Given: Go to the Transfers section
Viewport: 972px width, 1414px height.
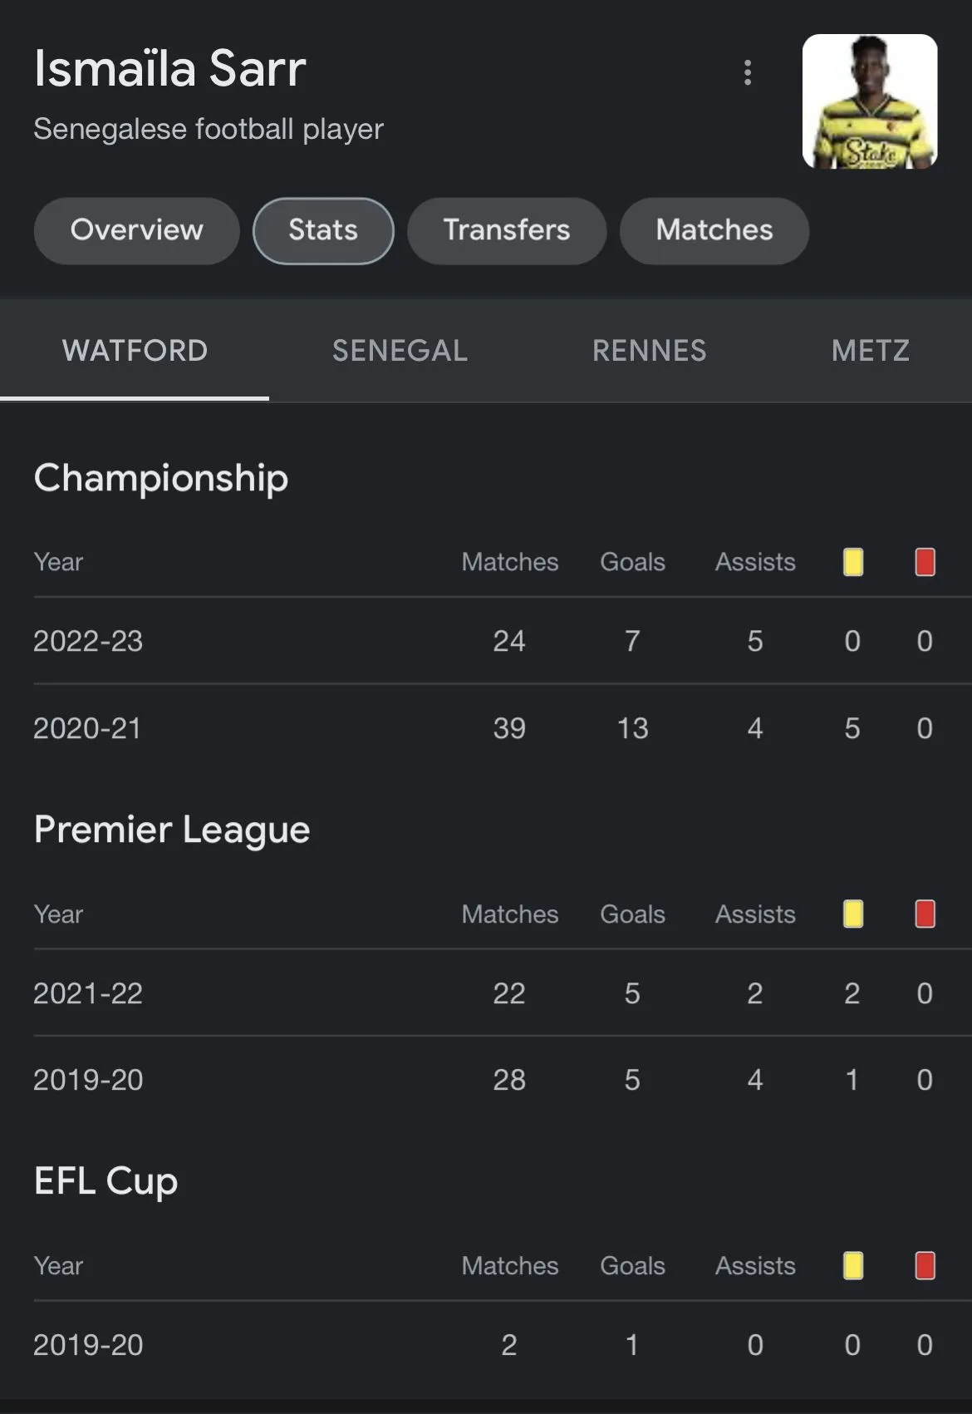Looking at the screenshot, I should pyautogui.click(x=507, y=230).
